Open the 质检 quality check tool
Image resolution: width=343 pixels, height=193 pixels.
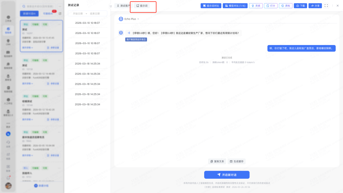286,6
